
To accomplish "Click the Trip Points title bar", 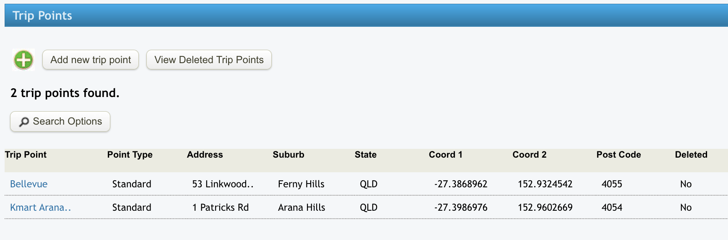I will [364, 15].
